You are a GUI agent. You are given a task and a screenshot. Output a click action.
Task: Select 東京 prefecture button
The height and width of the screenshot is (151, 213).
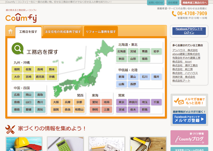121,102
